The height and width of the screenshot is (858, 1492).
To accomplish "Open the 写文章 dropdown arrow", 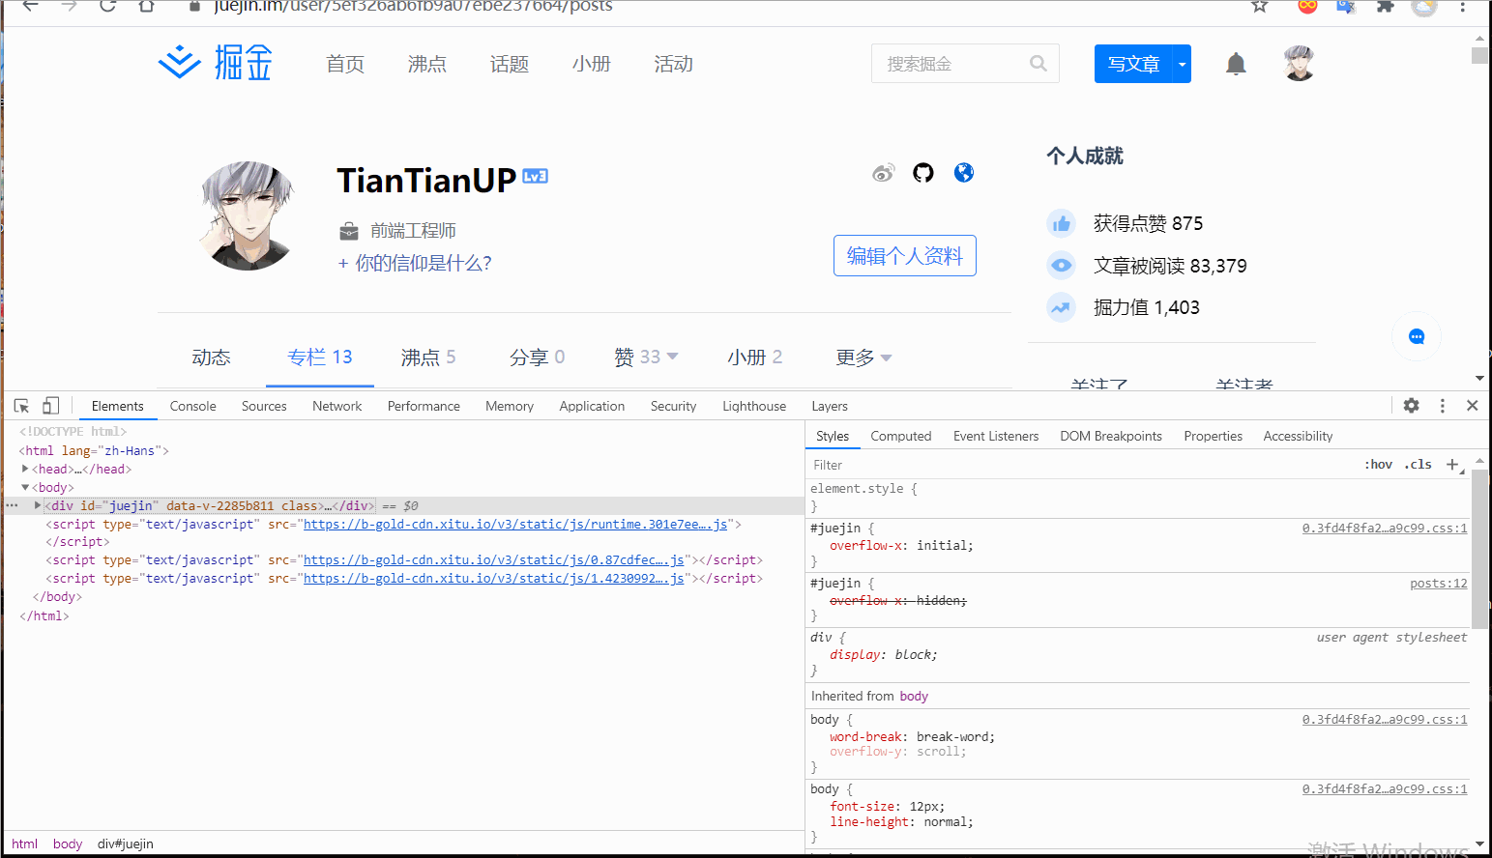I will [x=1181, y=63].
